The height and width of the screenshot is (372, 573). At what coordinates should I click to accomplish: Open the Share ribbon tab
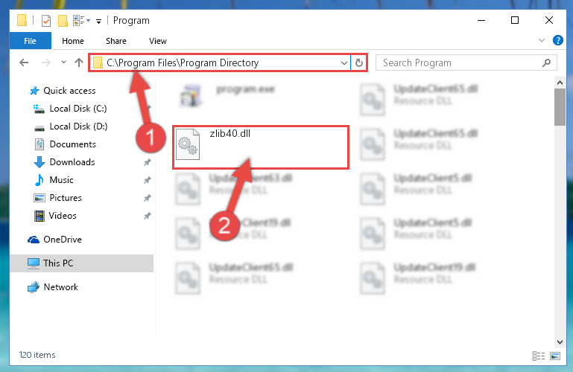(116, 41)
